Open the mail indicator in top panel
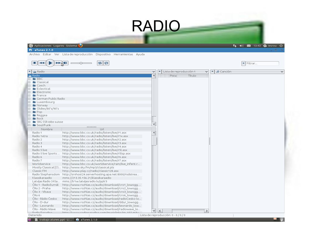The width and height of the screenshot is (310, 232). click(x=249, y=46)
